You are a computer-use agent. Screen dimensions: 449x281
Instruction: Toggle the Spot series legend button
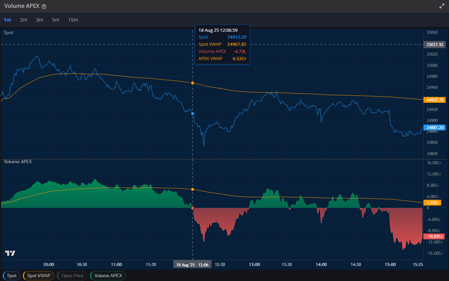tap(12, 276)
